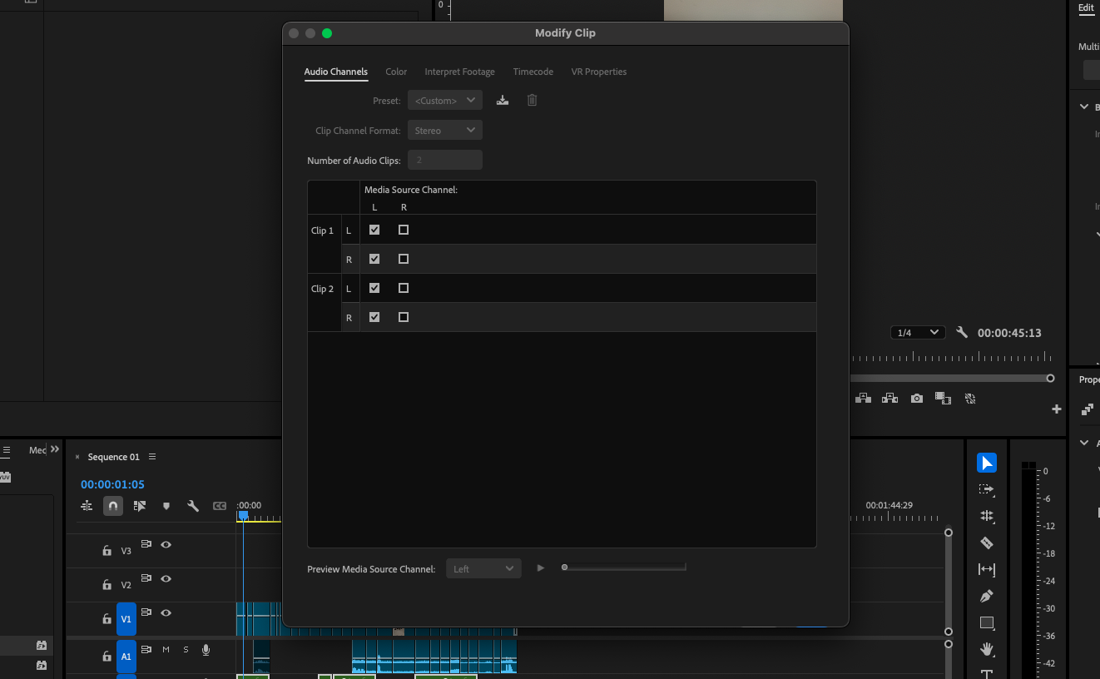Select the Pen tool in the Tools panel

coord(987,596)
